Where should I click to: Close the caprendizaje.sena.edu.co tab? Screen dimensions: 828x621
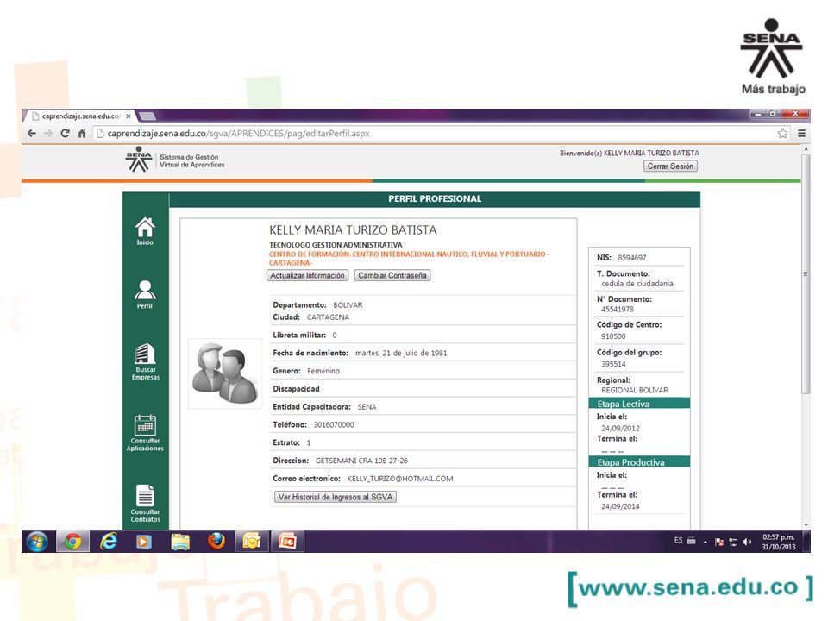click(x=129, y=116)
